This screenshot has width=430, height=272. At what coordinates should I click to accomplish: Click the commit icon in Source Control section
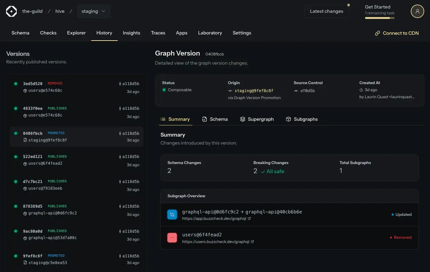296,91
